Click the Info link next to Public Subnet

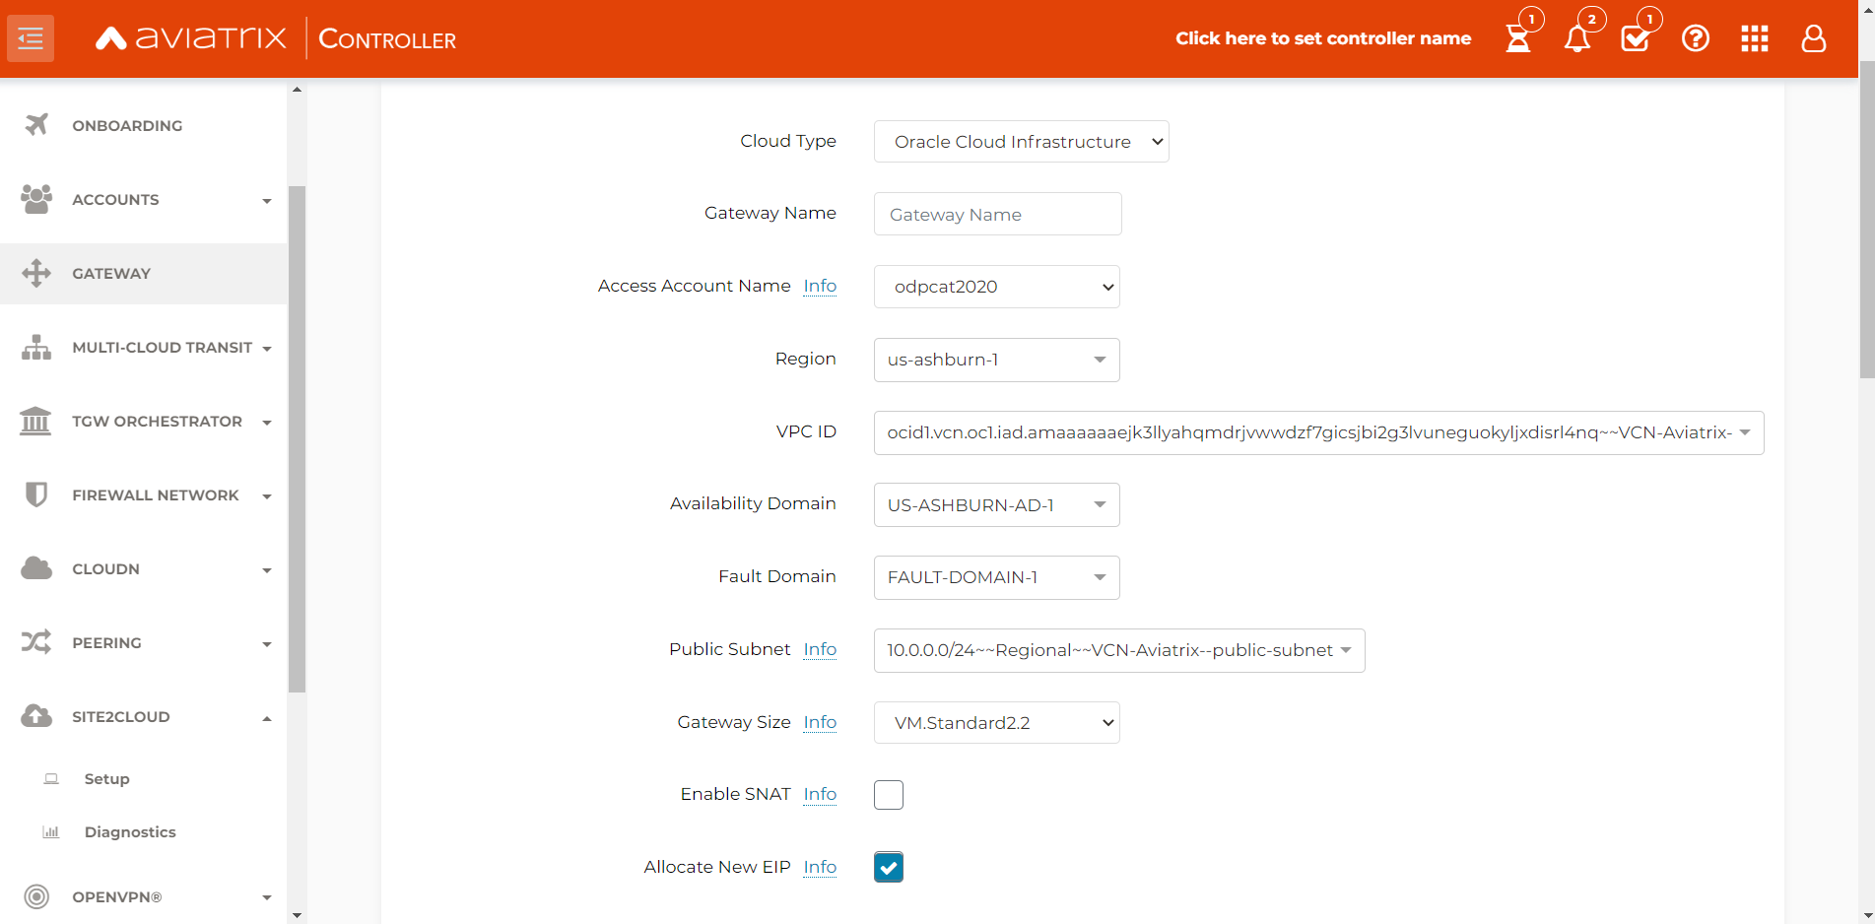[x=820, y=649]
